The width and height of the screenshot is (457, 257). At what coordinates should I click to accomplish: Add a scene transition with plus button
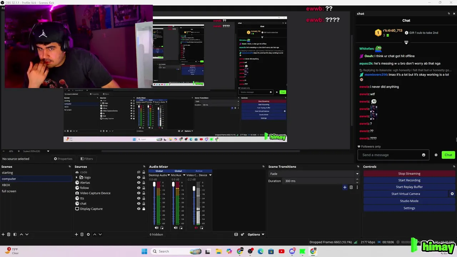pos(345,187)
